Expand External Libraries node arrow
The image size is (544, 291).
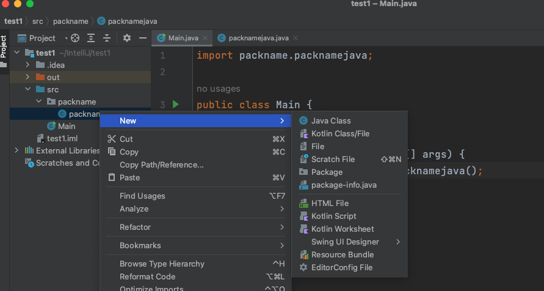tap(16, 150)
